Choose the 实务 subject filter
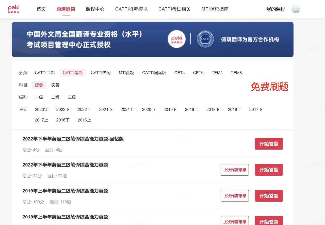 click(55, 85)
